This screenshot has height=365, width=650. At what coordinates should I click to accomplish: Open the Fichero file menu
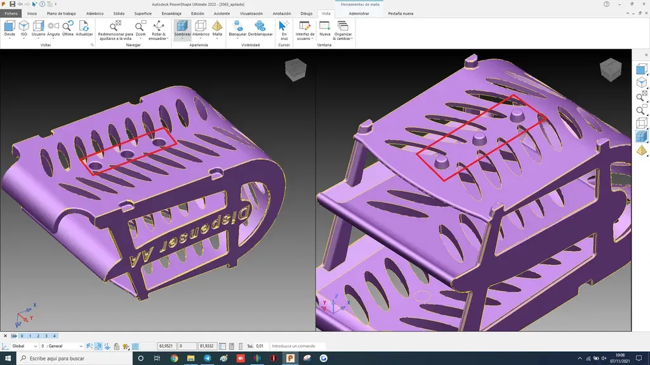click(11, 13)
